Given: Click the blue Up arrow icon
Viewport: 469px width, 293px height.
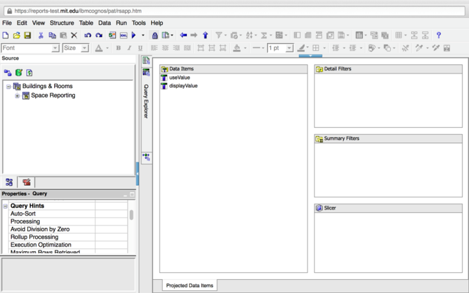Looking at the screenshot, I should point(205,35).
